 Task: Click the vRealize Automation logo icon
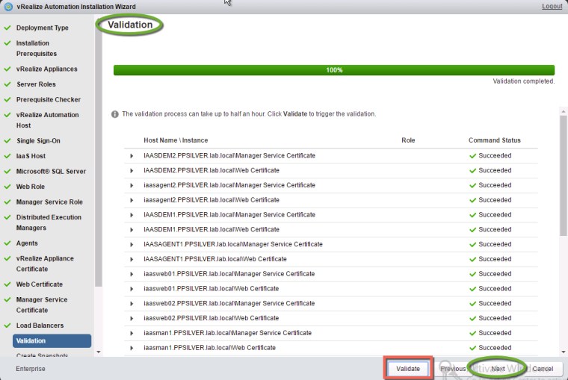click(x=8, y=6)
